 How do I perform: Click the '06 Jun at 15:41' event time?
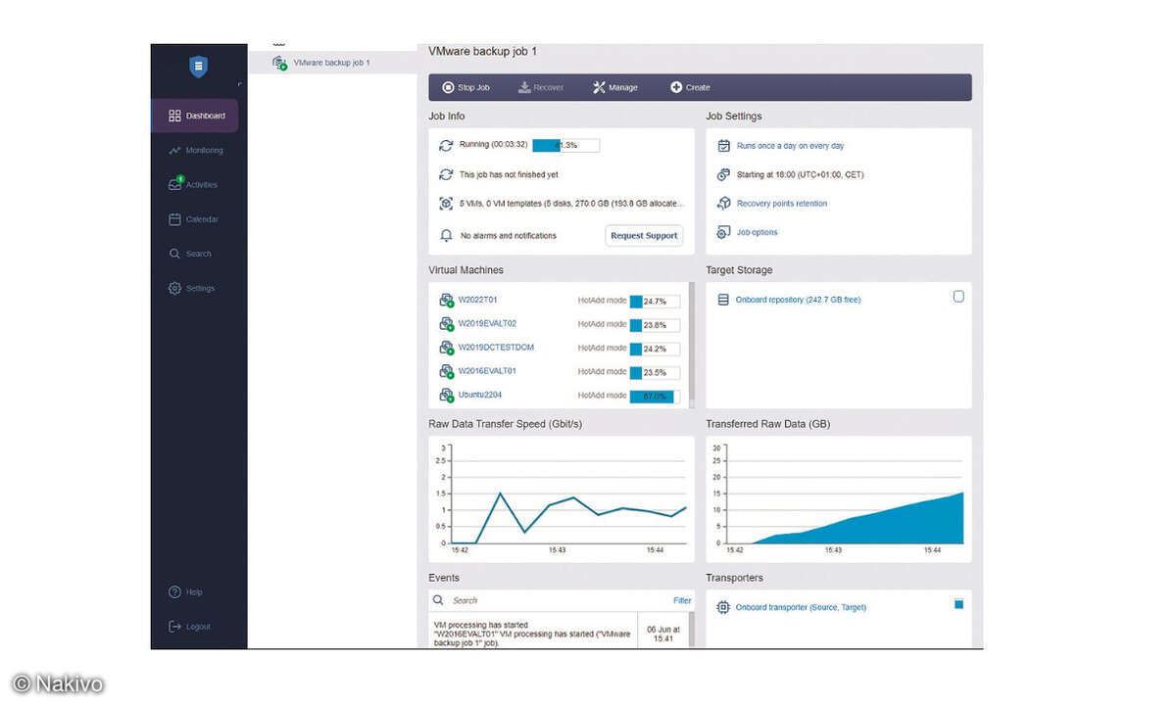click(661, 633)
